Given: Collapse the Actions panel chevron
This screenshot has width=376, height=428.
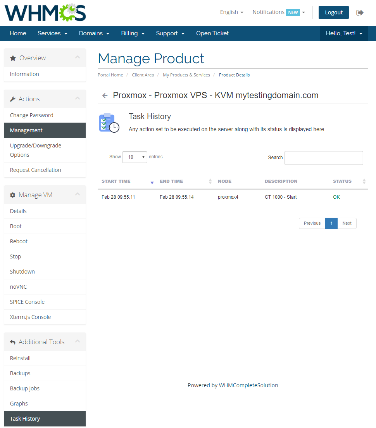Looking at the screenshot, I should [78, 98].
